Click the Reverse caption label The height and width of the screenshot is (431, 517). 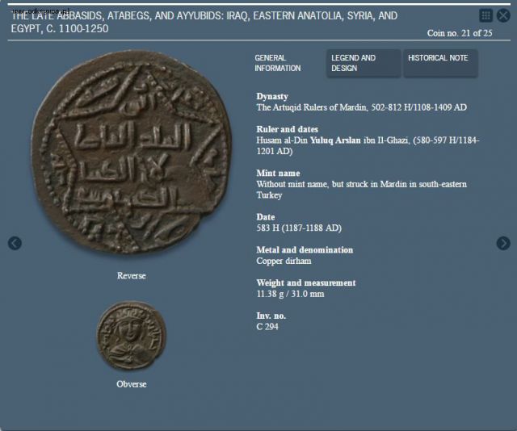131,276
